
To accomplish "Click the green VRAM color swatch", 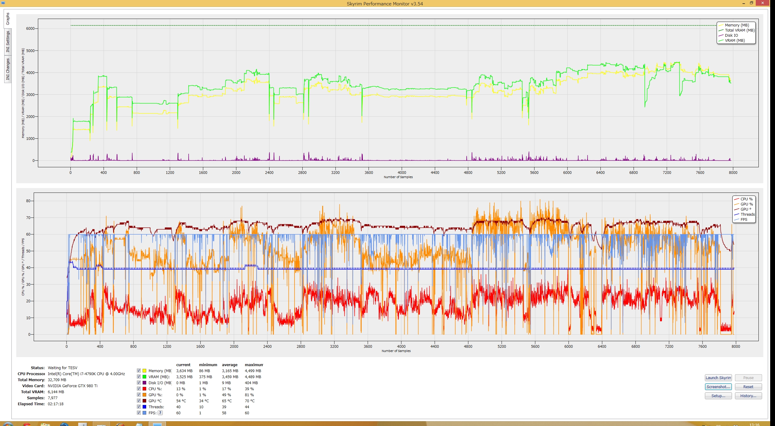I will click(x=144, y=377).
